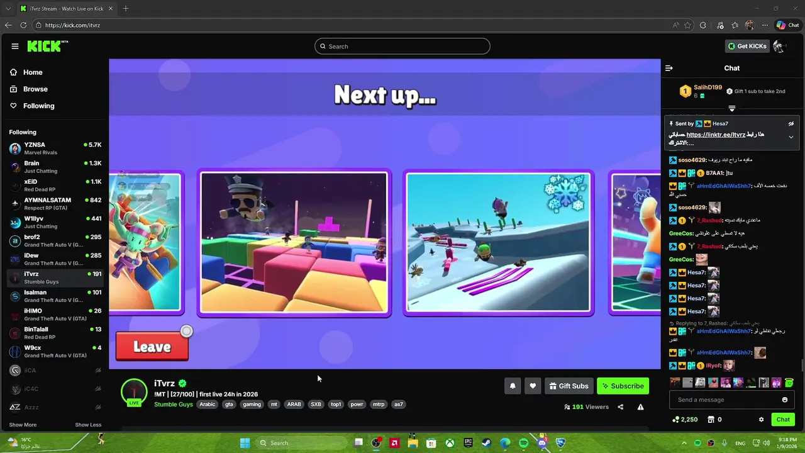
Task: Collapse the chat panel arrow icon
Action: (x=669, y=68)
